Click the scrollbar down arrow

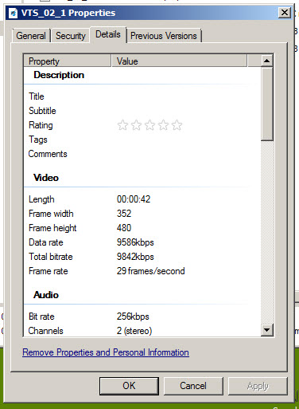[x=266, y=330]
